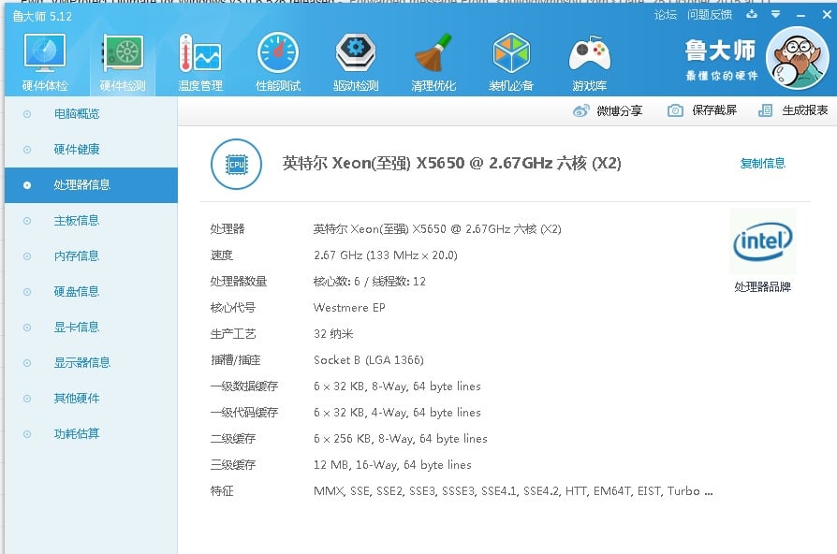Click the 核心数: 6 / 线程数: 12 value
Image resolution: width=837 pixels, height=554 pixels.
[x=370, y=282]
